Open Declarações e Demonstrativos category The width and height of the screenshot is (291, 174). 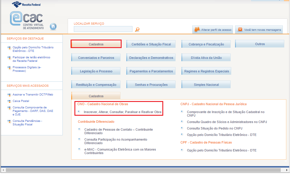151,58
